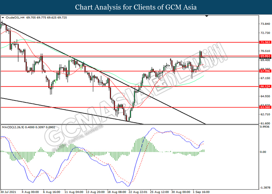Select the lower black wedge trendline
This screenshot has width=272, height=194.
coord(72,111)
